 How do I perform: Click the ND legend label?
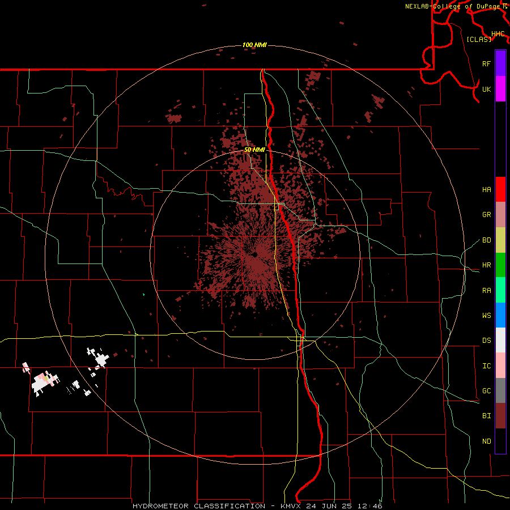[486, 441]
